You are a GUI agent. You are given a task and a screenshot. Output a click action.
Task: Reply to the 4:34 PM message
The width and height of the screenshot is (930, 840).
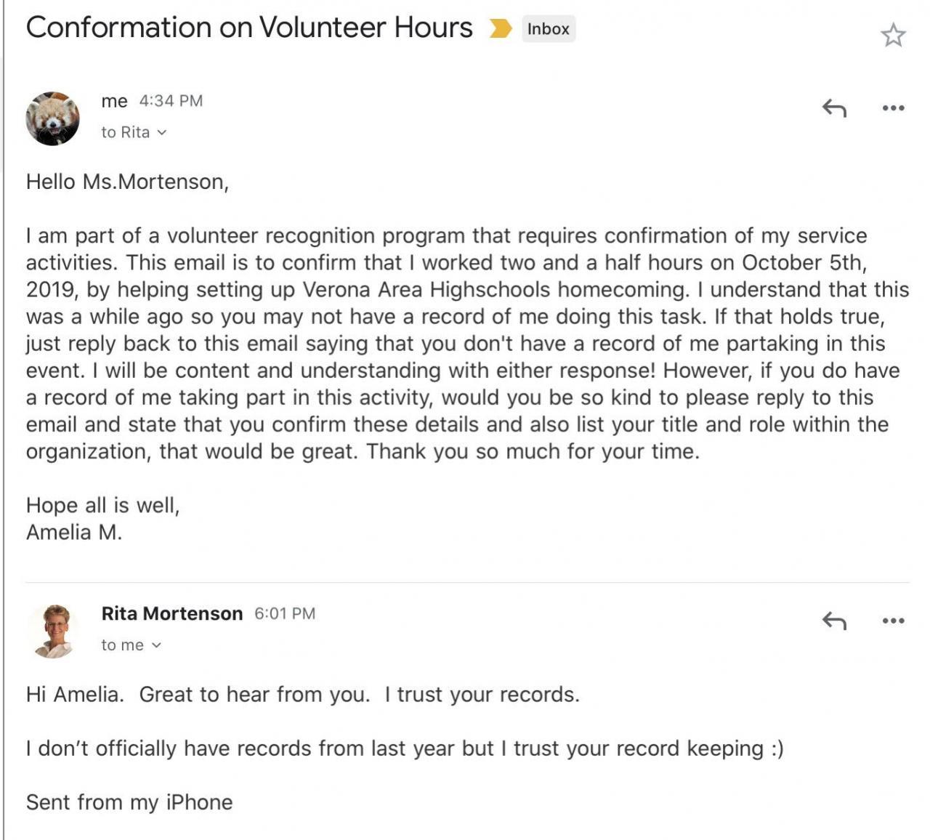point(834,108)
